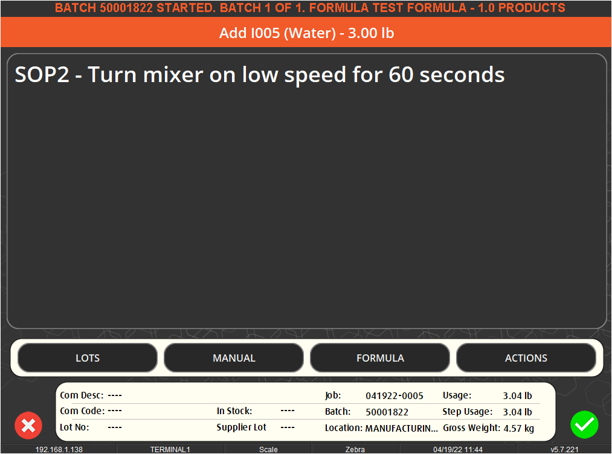612x454 pixels.
Task: Click the Zebra printer status item
Action: click(x=355, y=449)
